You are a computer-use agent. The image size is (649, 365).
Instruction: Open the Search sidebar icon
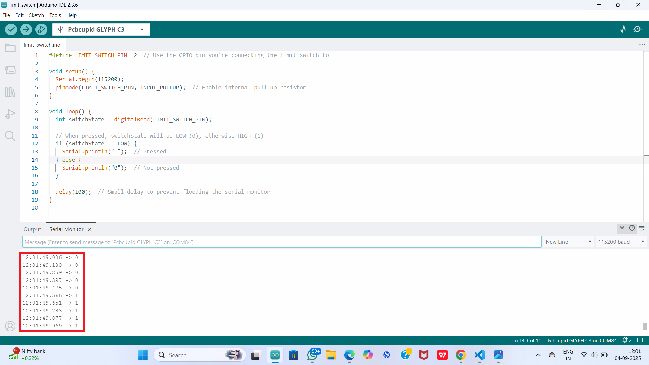click(x=10, y=136)
